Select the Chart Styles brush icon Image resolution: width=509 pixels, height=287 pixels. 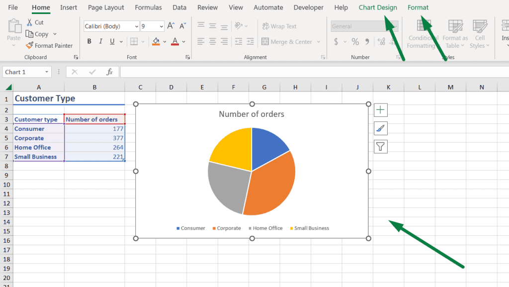pos(380,128)
